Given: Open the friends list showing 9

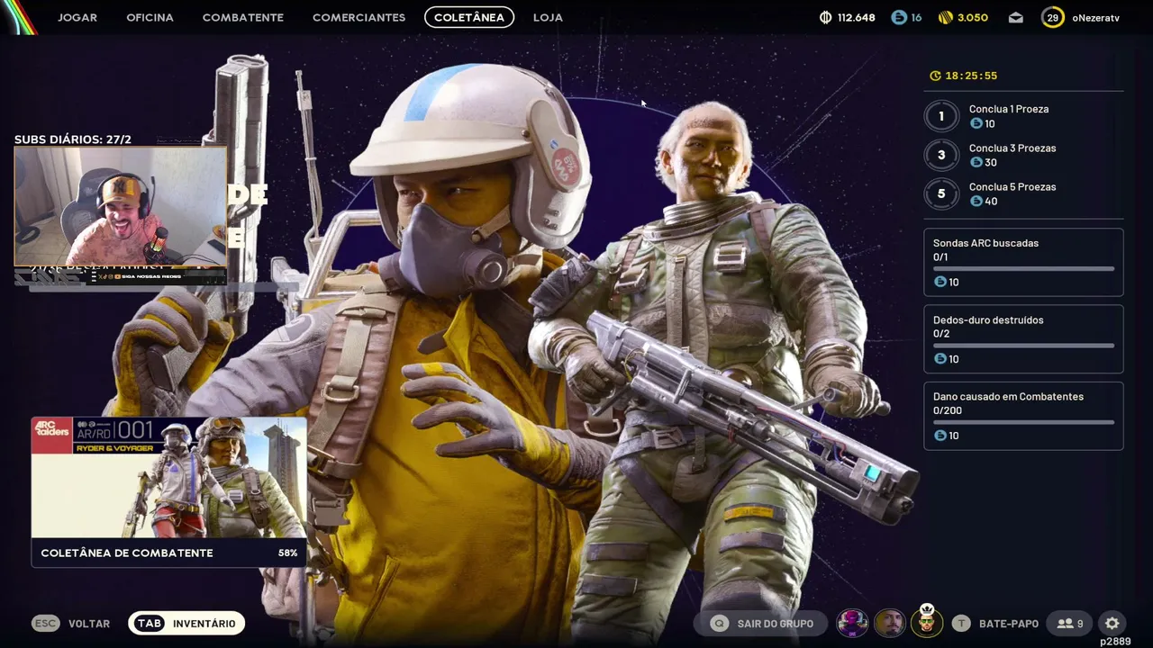Looking at the screenshot, I should tap(1070, 623).
